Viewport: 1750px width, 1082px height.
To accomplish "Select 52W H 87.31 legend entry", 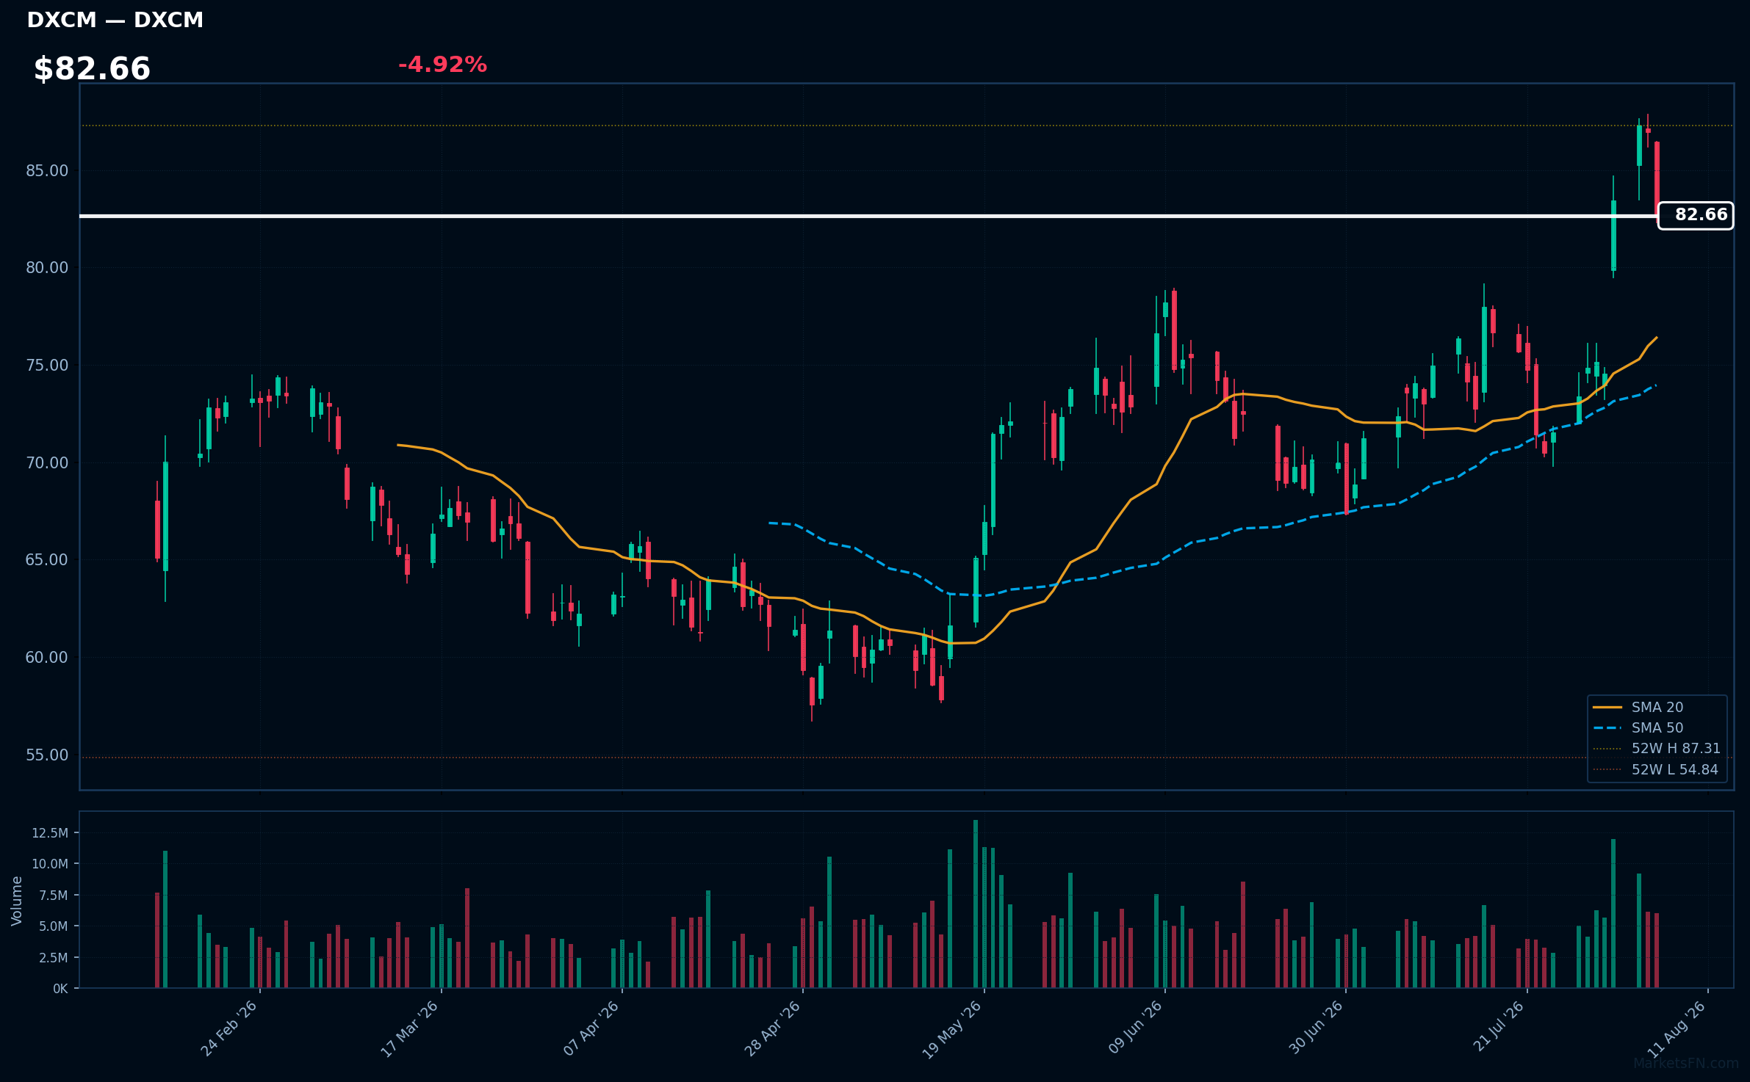I will [x=1657, y=748].
